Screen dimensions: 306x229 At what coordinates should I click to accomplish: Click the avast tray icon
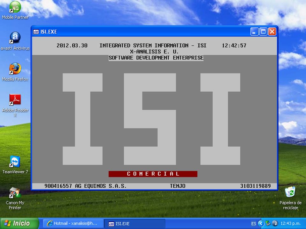tap(275, 223)
